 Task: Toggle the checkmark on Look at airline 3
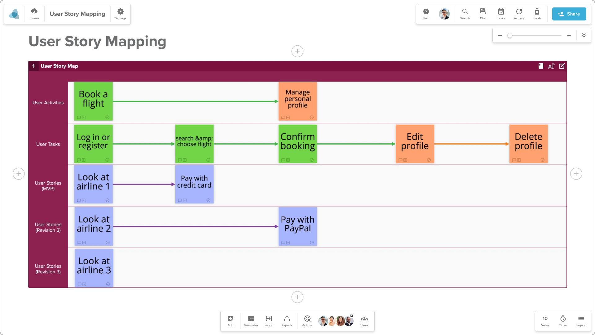coord(108,284)
